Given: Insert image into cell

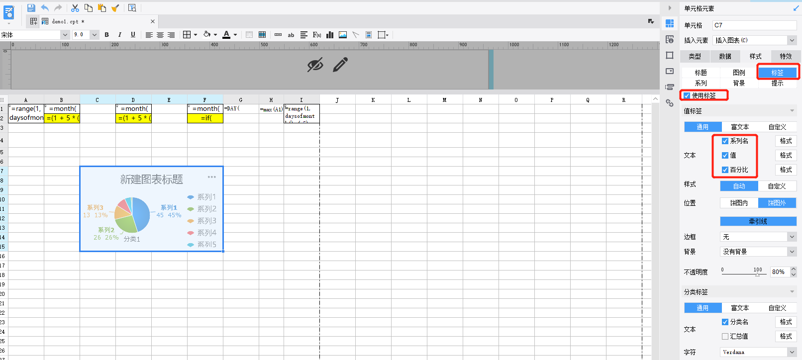Looking at the screenshot, I should coord(343,35).
